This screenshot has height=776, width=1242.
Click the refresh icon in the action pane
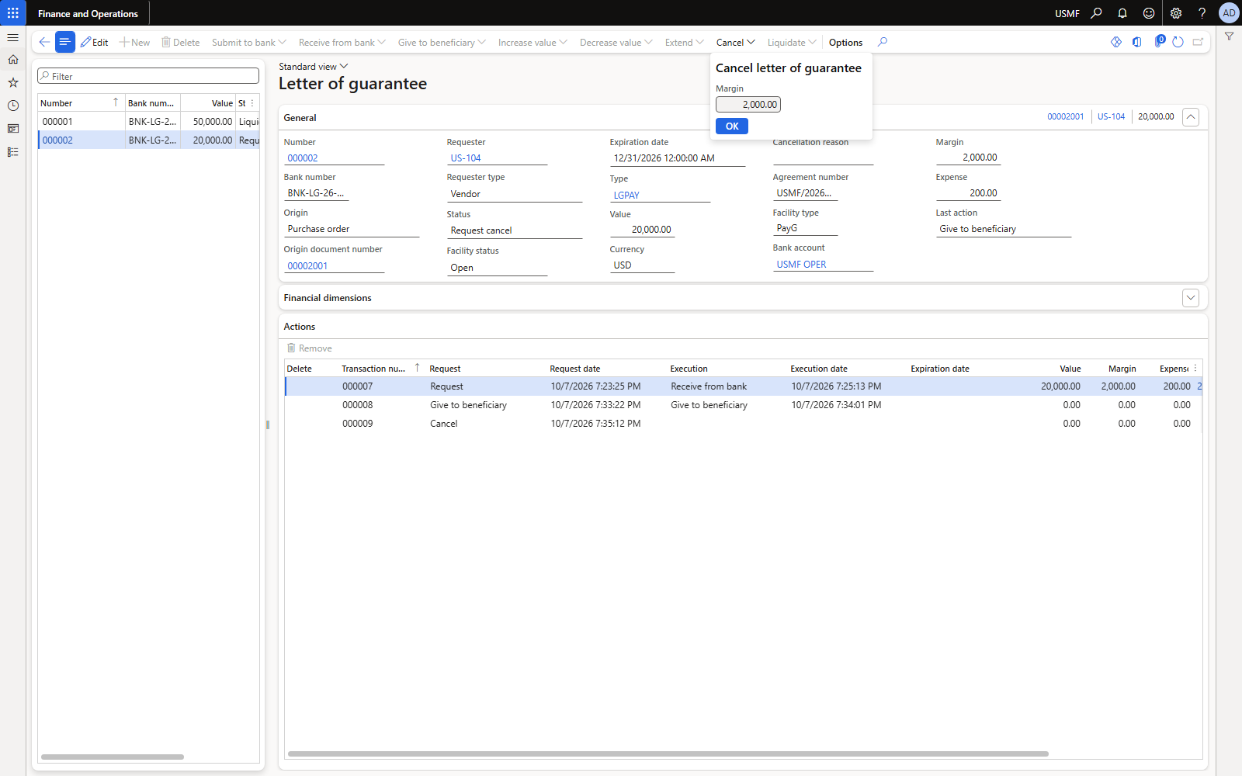click(x=1178, y=42)
